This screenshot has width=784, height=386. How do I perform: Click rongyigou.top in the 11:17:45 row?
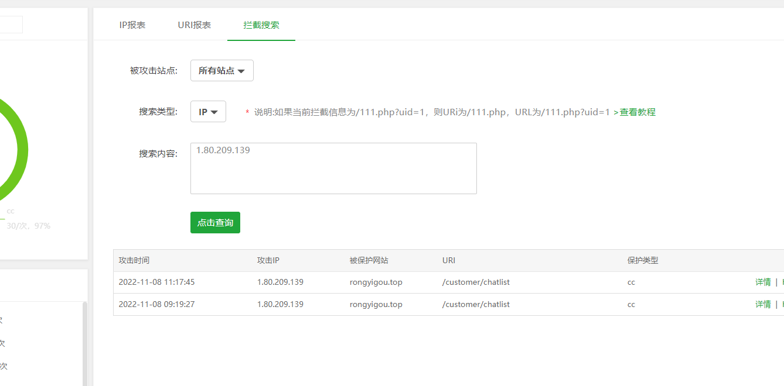click(x=376, y=282)
